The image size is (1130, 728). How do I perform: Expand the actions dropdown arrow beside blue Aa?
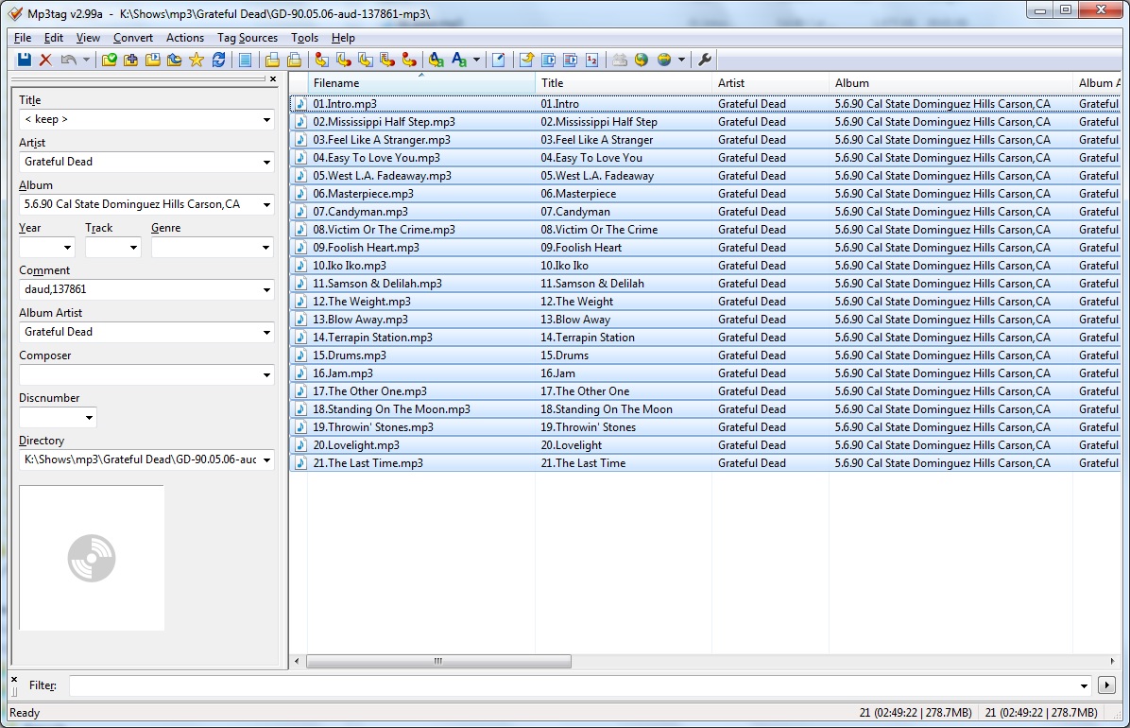[476, 60]
